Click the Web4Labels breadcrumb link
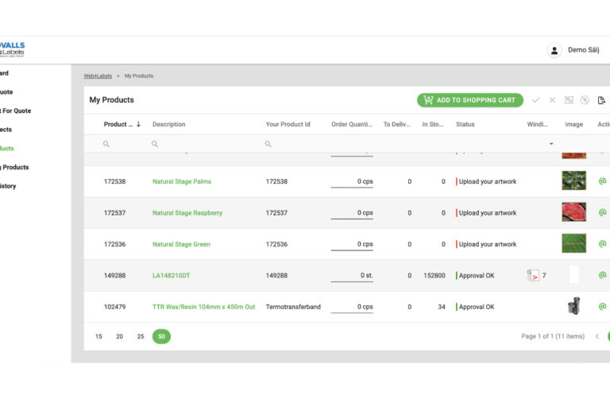The width and height of the screenshot is (610, 407). click(97, 76)
